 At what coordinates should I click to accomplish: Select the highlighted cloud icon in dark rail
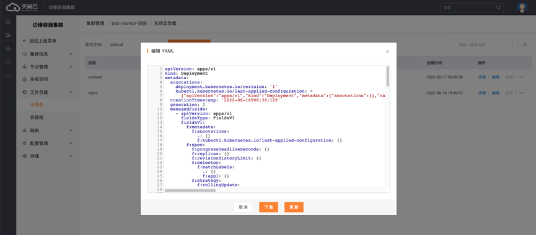coord(8,35)
